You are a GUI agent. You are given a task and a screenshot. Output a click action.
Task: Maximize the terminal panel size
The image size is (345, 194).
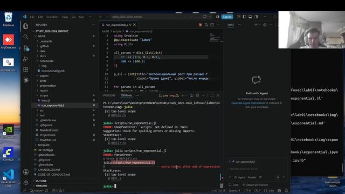pyautogui.click(x=212, y=95)
